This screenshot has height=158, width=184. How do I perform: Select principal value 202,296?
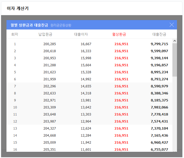pos(50,86)
